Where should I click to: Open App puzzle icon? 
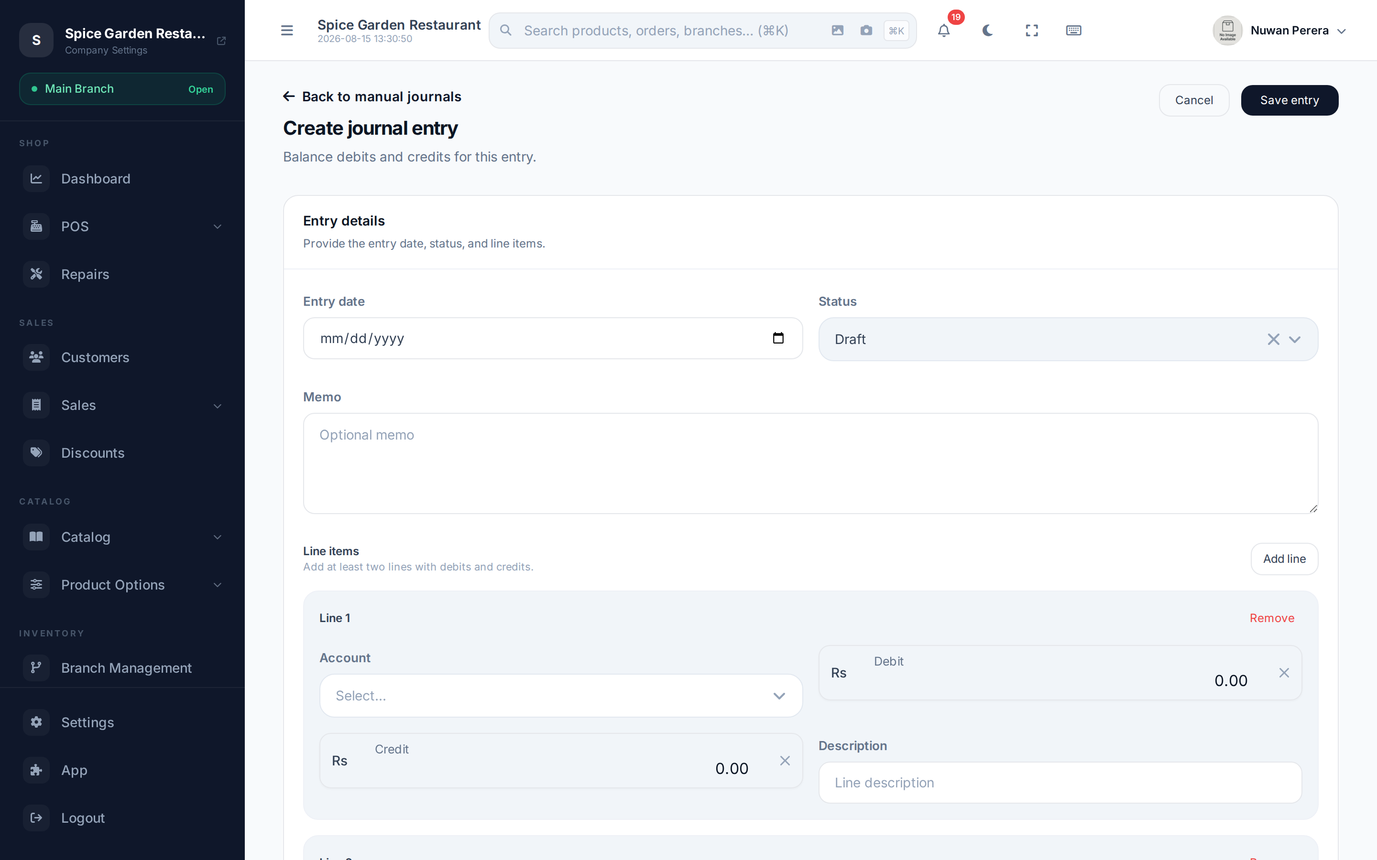36,770
